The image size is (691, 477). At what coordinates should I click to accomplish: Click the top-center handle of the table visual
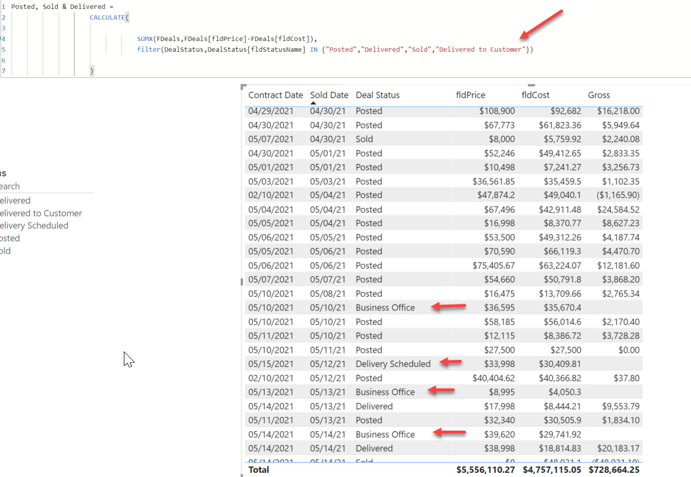tap(531, 85)
